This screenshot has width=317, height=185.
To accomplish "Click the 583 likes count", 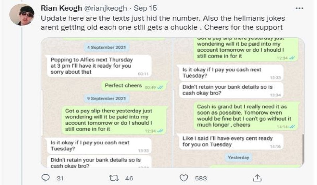I will point(201,178).
